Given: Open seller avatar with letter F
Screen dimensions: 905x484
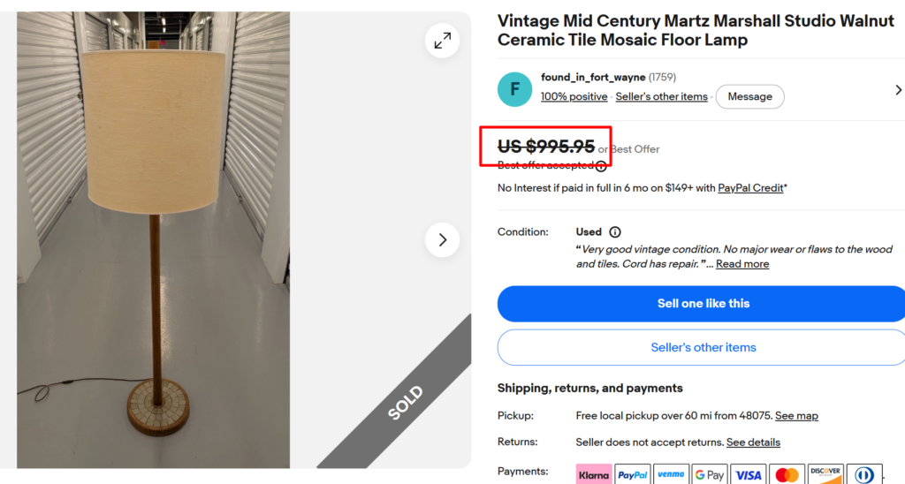Looking at the screenshot, I should 514,89.
